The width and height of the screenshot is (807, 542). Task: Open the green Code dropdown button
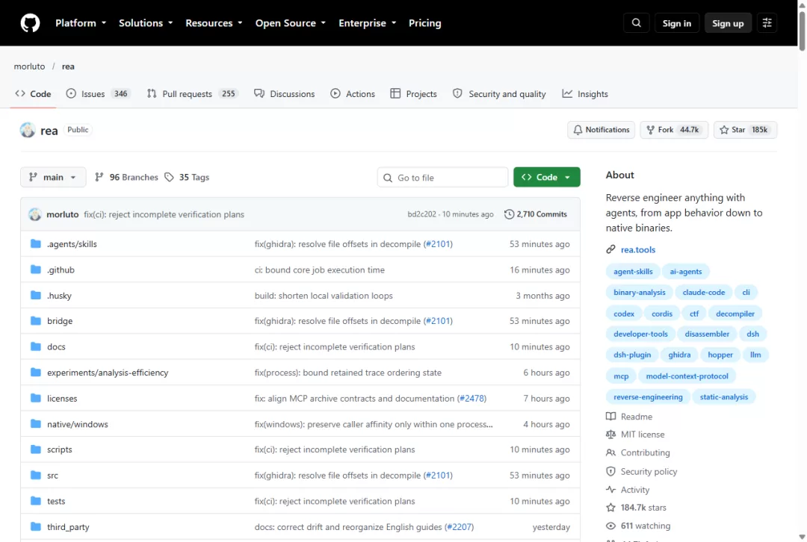click(546, 177)
